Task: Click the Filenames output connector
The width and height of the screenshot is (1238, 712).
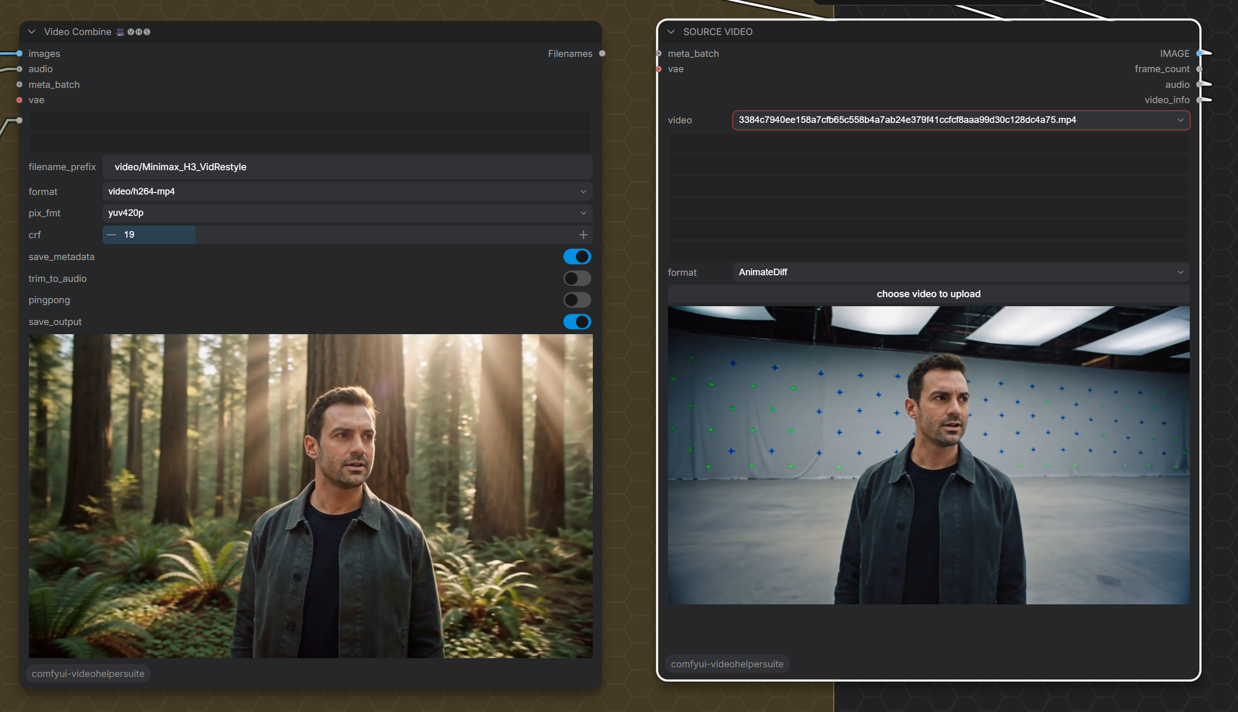Action: 602,53
